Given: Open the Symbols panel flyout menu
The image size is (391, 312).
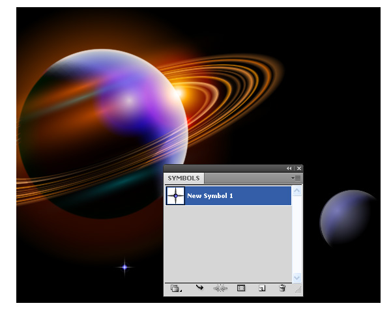Looking at the screenshot, I should [296, 178].
